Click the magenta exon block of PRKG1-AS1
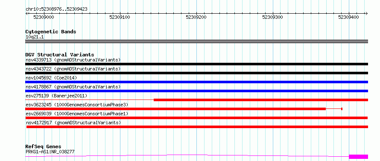 pos(358,157)
